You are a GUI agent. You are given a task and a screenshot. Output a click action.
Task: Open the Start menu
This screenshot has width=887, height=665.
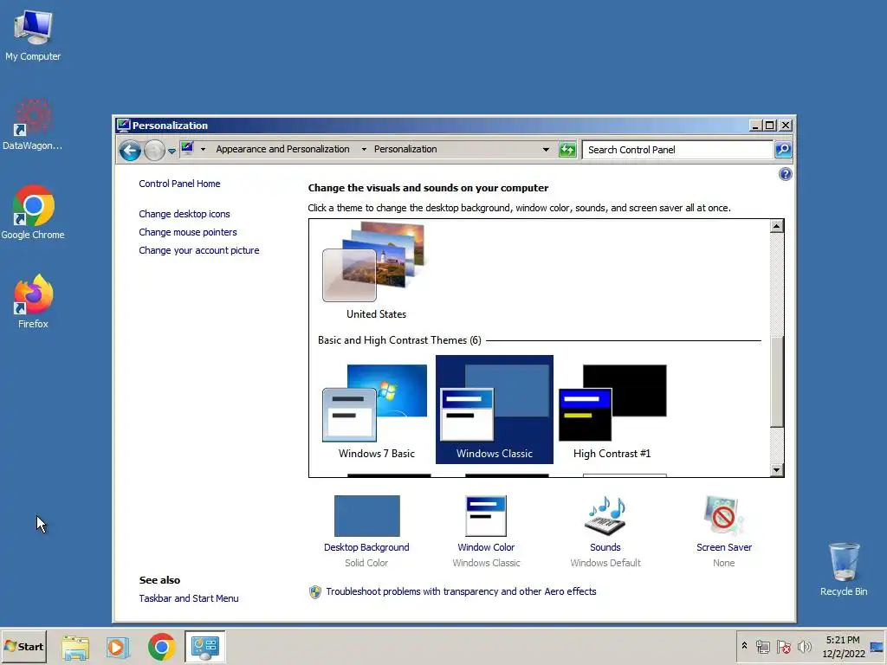tap(23, 646)
